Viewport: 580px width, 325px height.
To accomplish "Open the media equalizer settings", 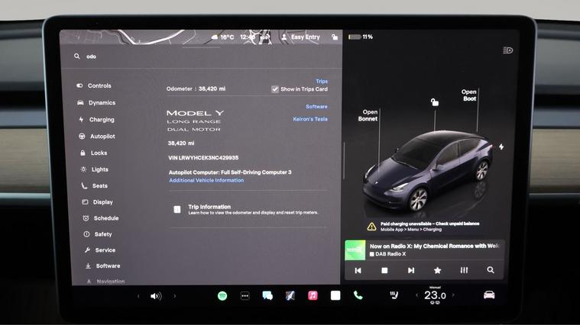I will [464, 270].
